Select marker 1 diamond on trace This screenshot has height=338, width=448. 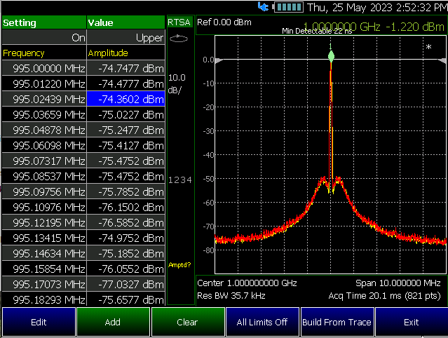[x=331, y=56]
